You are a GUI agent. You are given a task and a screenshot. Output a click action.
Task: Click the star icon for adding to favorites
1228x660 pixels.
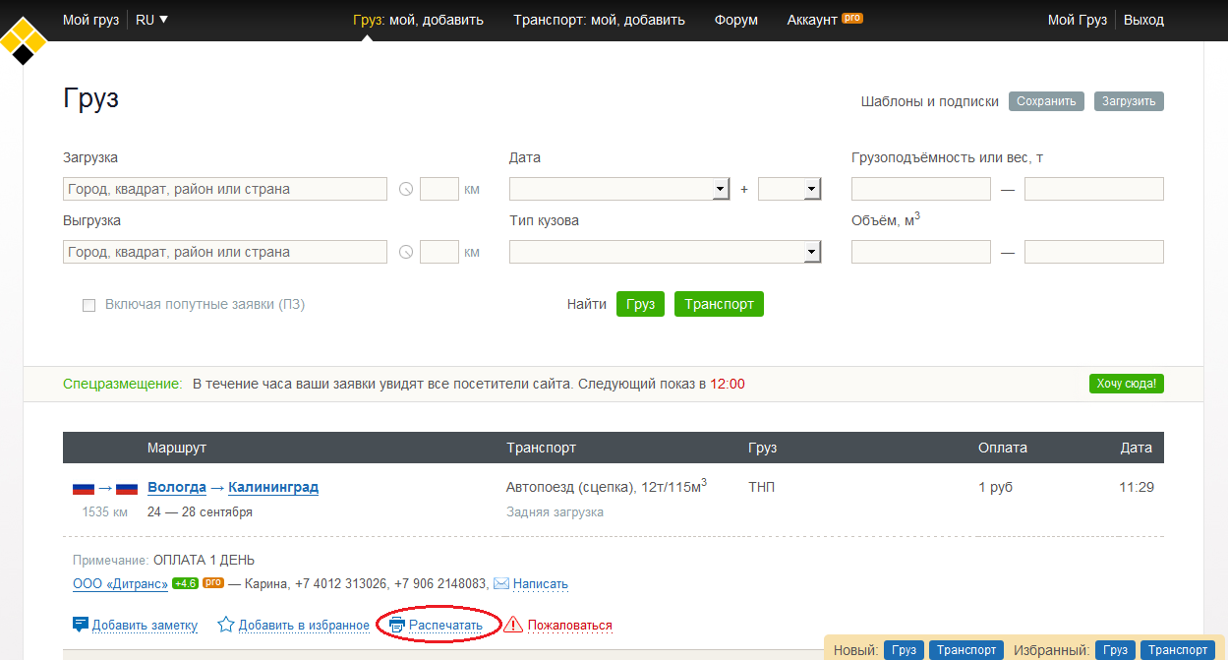point(226,625)
